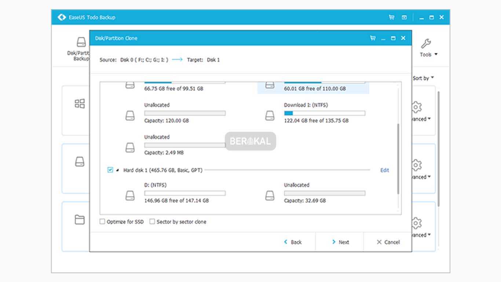Open the Sort by dropdown
Screen dimensions: 501x282
[x=424, y=78]
